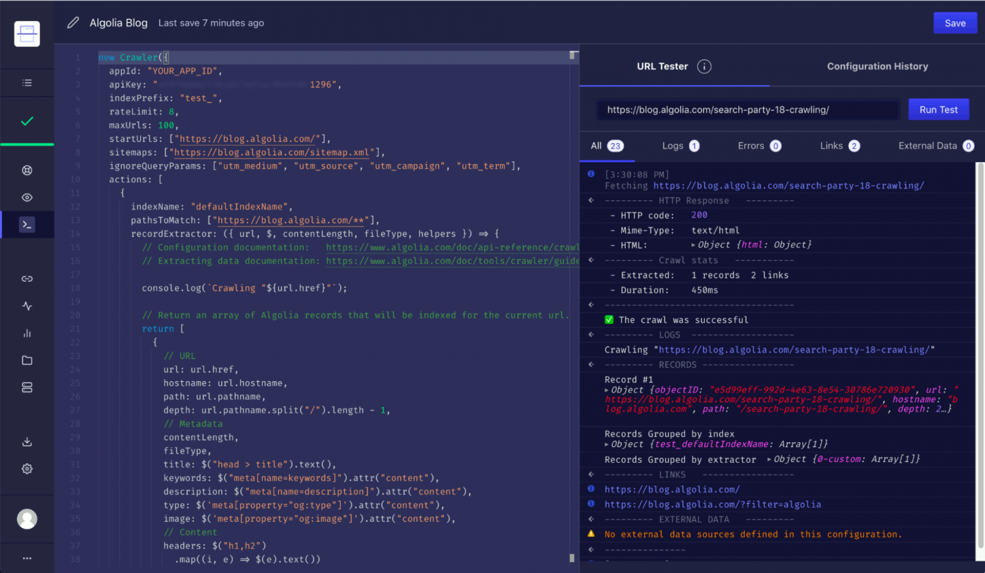Click the external data warning icon
This screenshot has width=985, height=573.
[591, 534]
